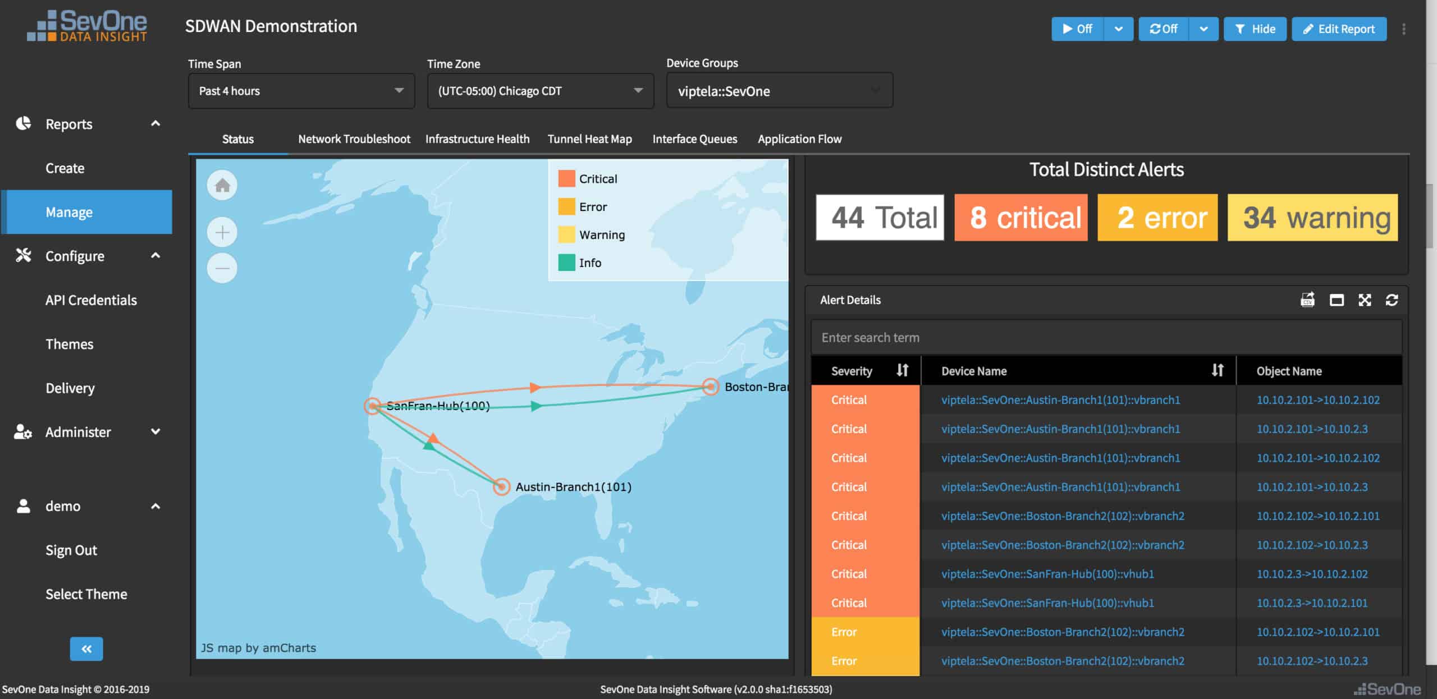Open Object Name link 10.10.2.3->10.10.2.101
The image size is (1437, 699).
(1312, 603)
